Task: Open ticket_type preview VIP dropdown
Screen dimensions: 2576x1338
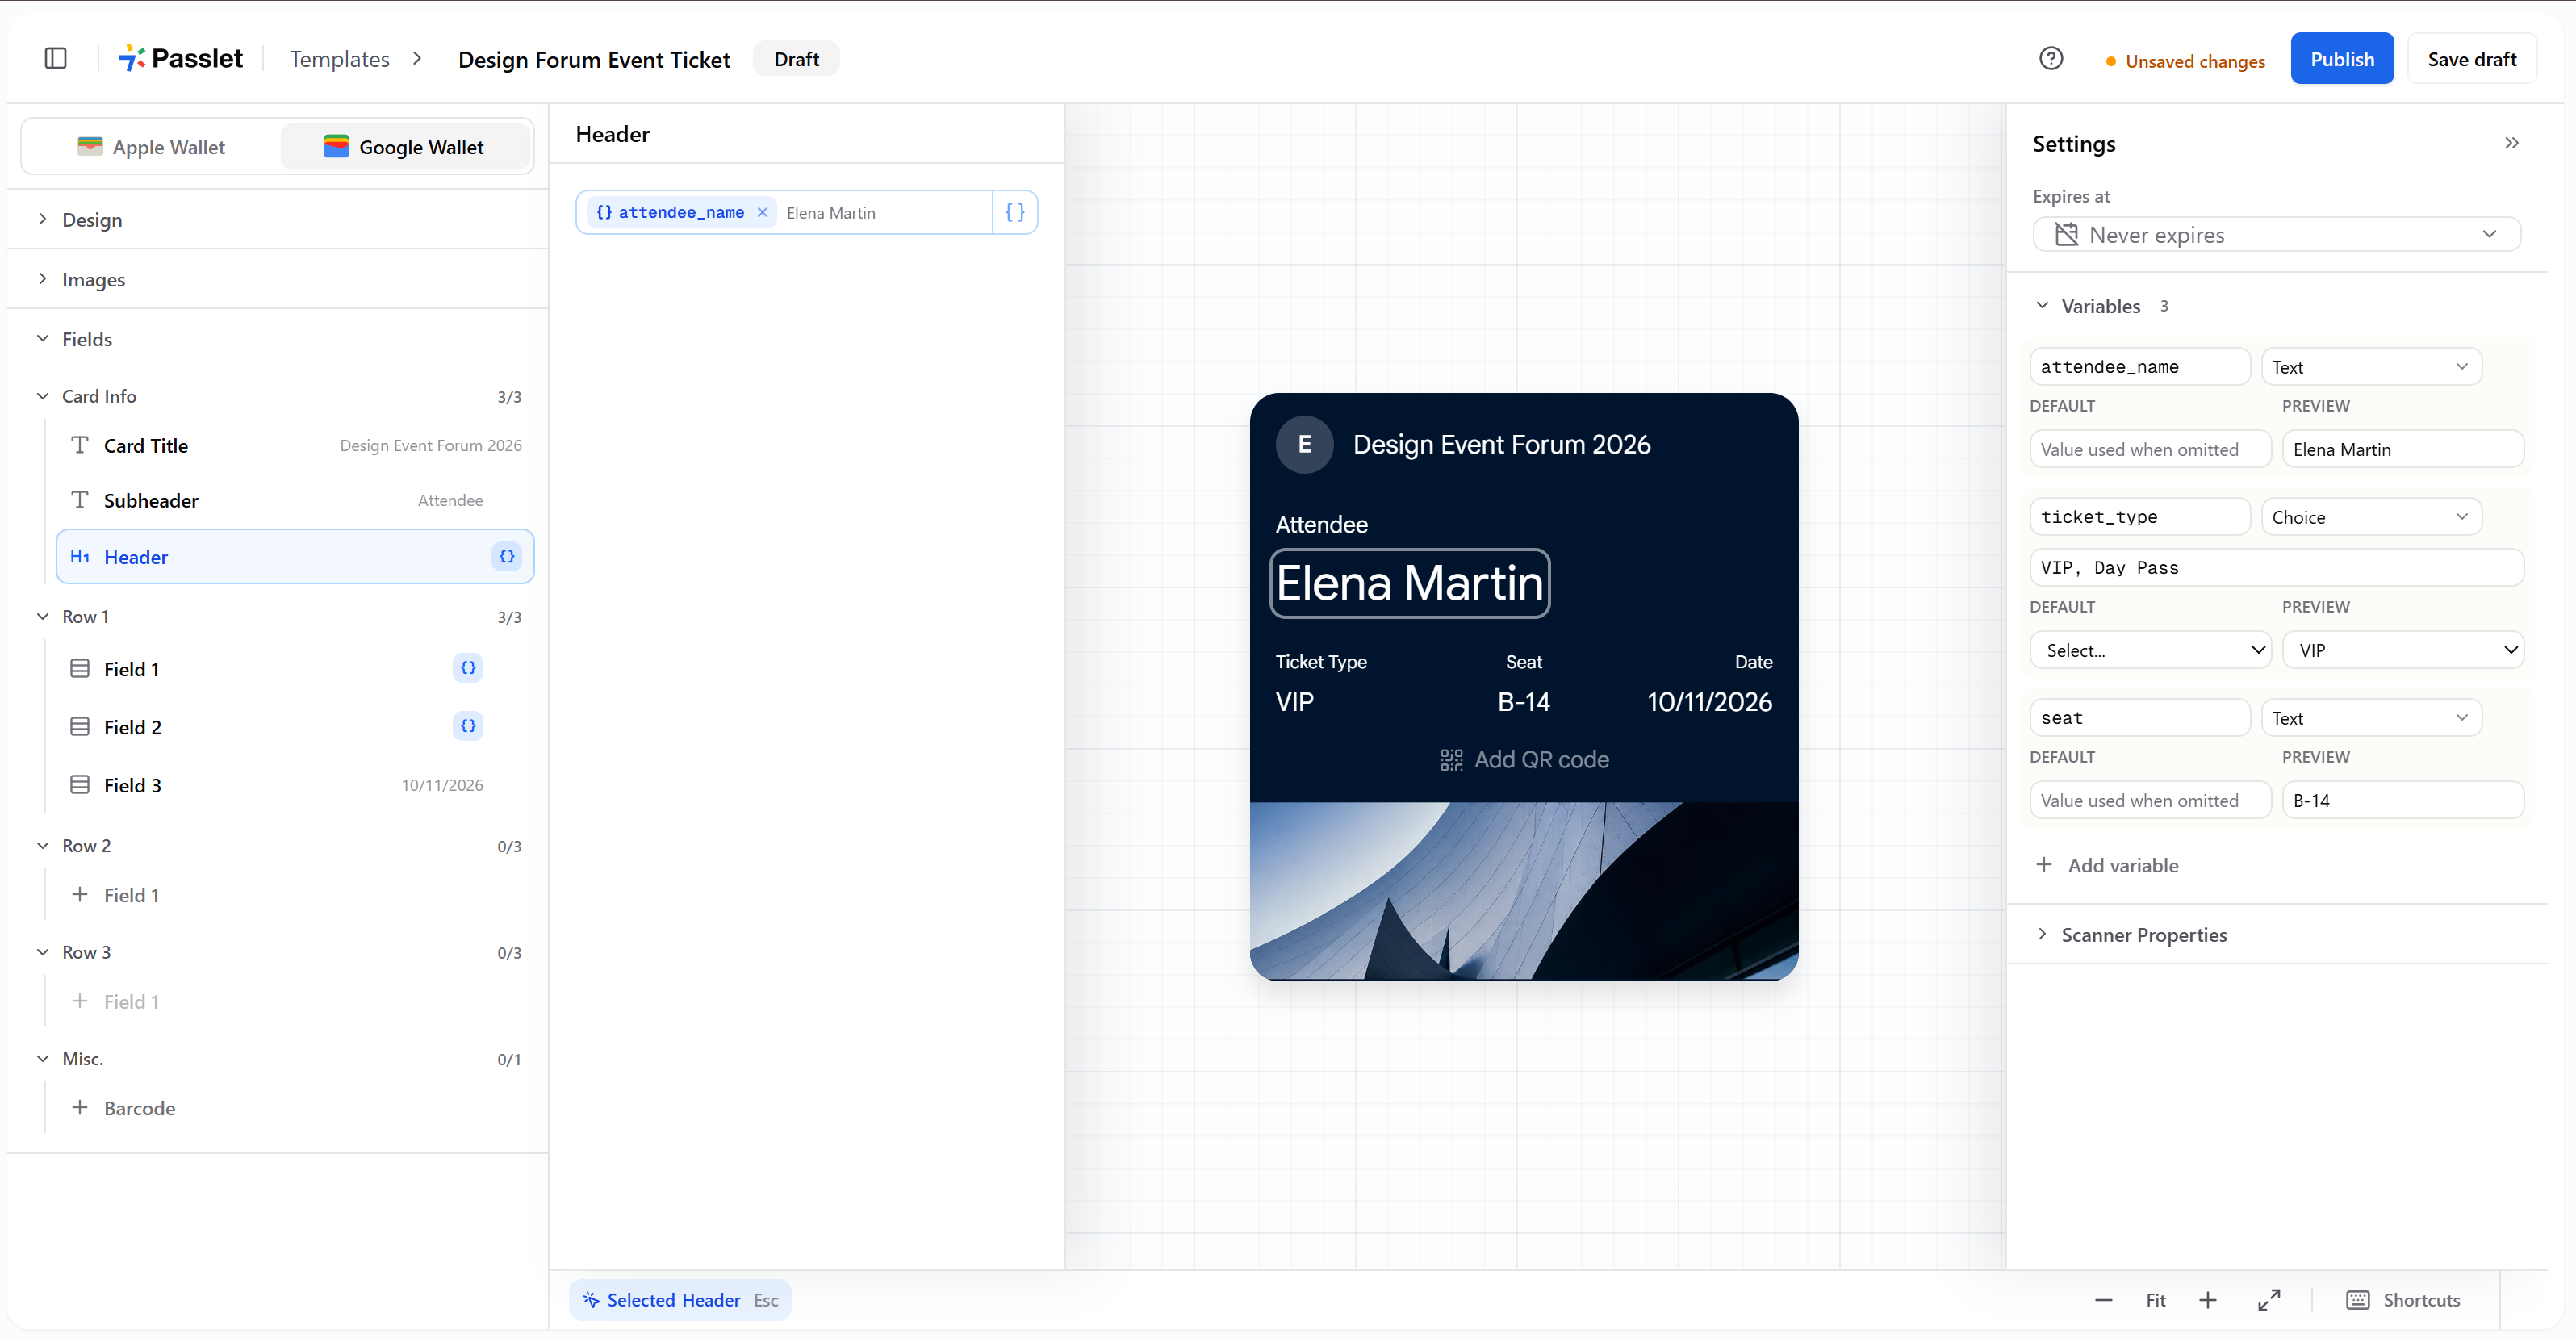Action: coord(2403,650)
